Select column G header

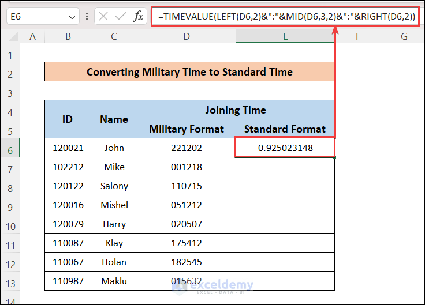[404, 36]
